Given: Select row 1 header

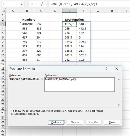Looking at the screenshot, I should 3,15.
